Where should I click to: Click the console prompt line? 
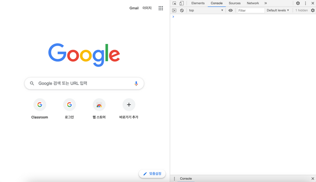[243, 17]
